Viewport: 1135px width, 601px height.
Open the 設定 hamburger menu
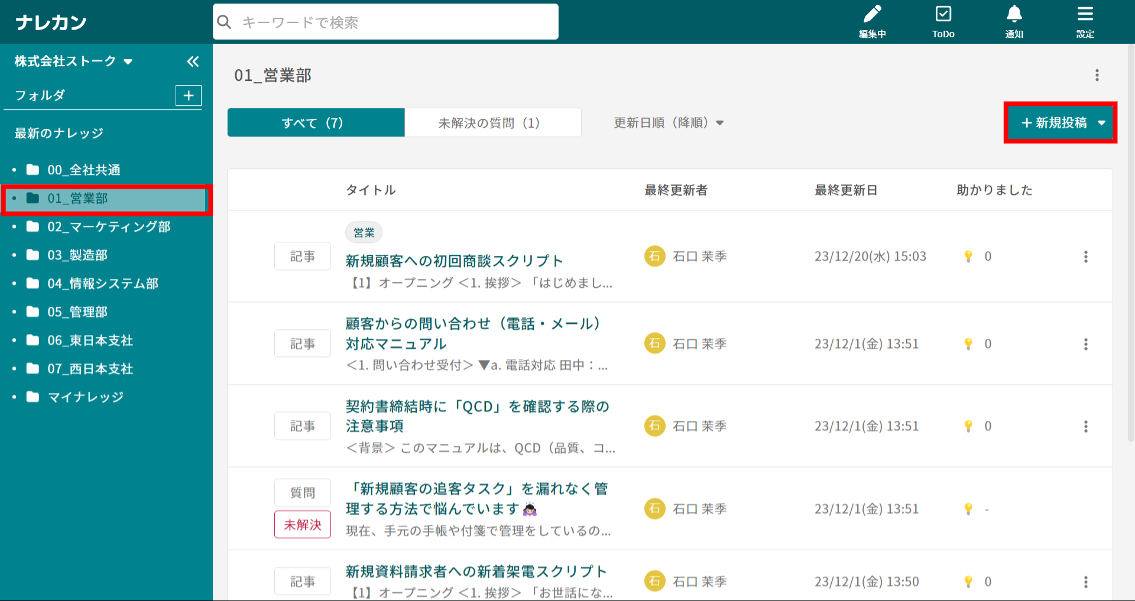[1085, 21]
